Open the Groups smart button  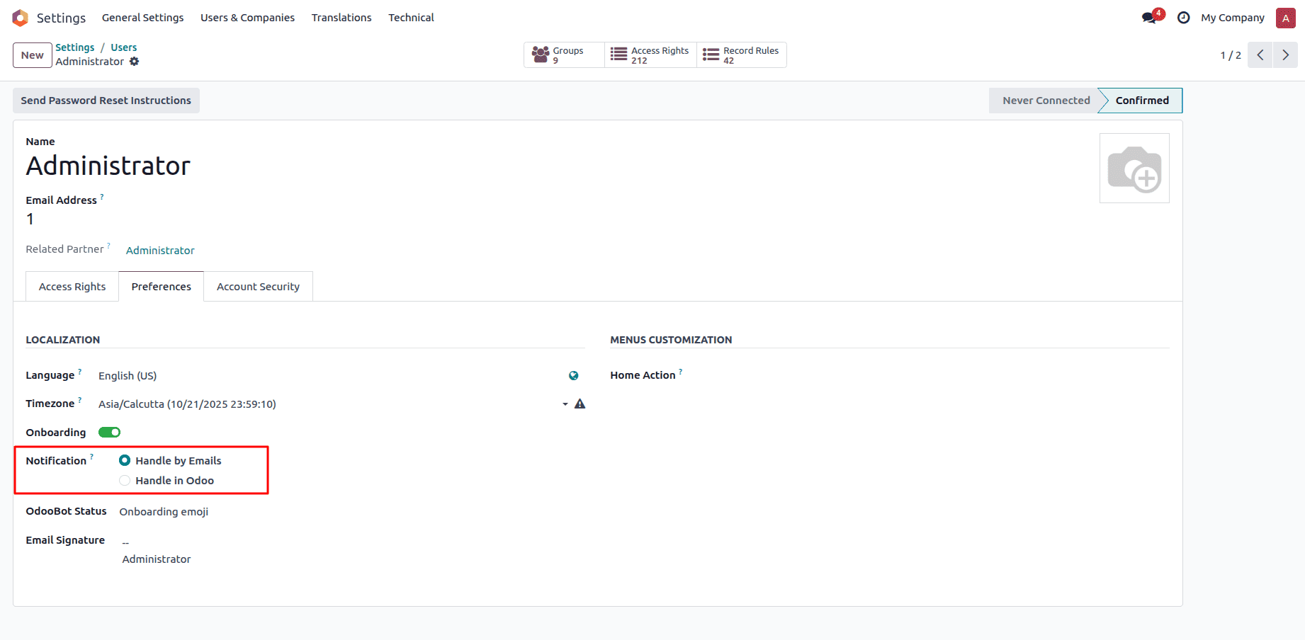(563, 55)
